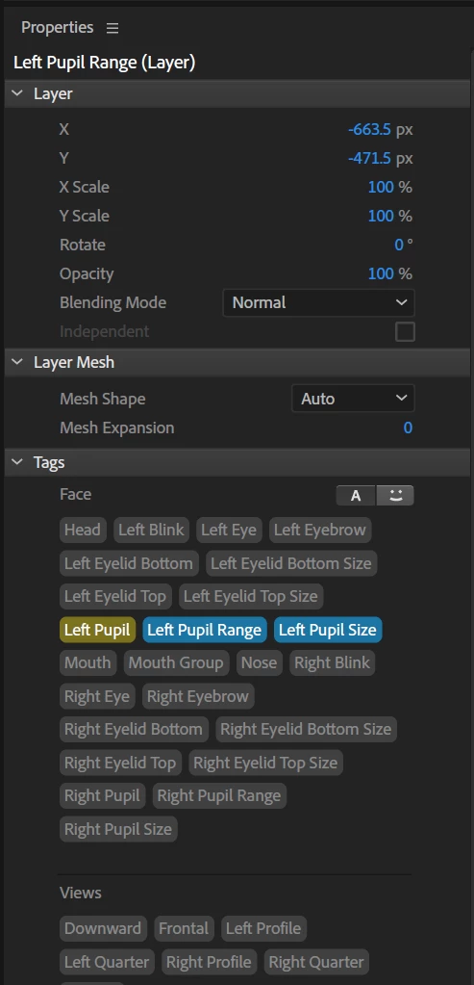Select the Left Quarter view tag

click(x=108, y=962)
